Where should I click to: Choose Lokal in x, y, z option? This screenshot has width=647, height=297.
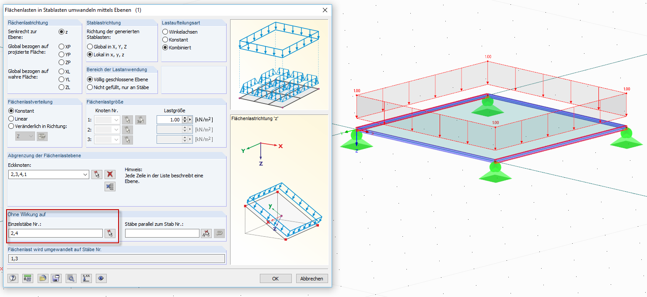[90, 55]
